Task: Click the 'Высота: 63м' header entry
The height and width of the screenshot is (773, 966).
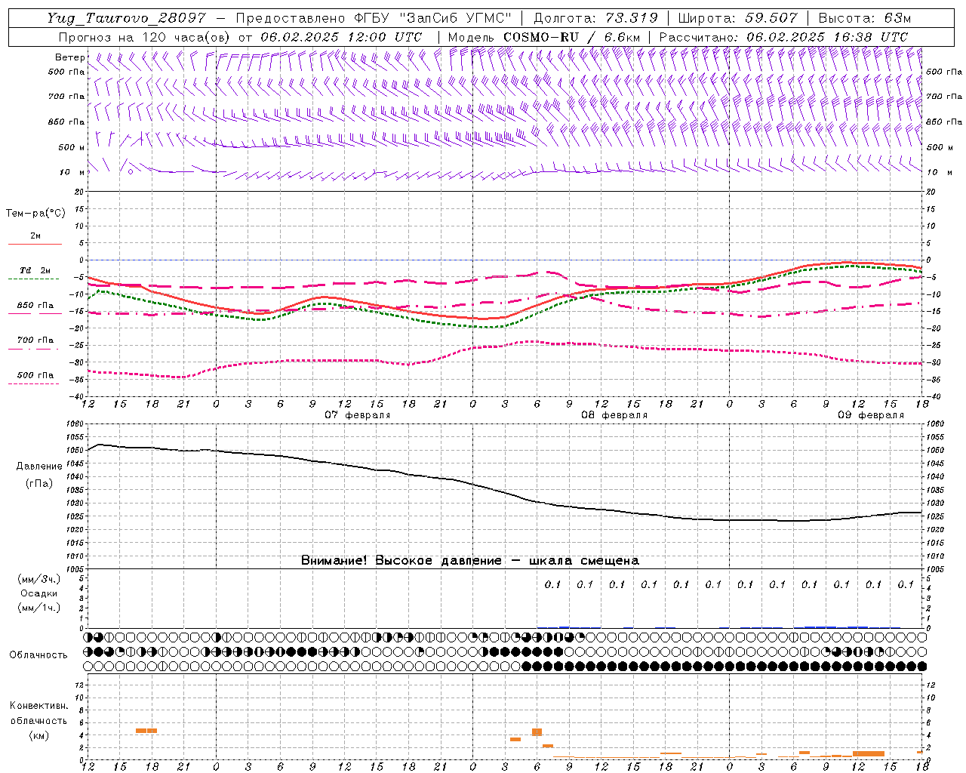Action: (864, 18)
